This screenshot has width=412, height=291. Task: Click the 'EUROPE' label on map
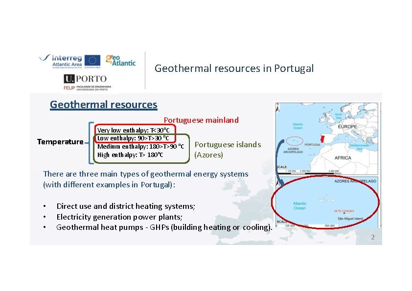(x=347, y=127)
